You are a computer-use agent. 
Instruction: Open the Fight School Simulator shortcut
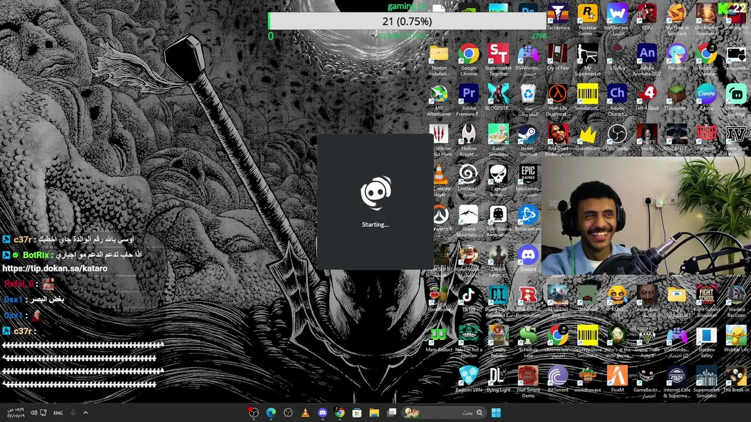[x=706, y=301]
